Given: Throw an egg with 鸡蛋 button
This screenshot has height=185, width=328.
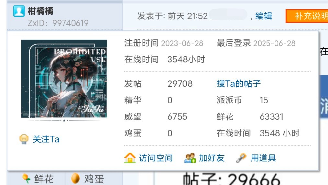Looking at the screenshot, I should [88, 179].
